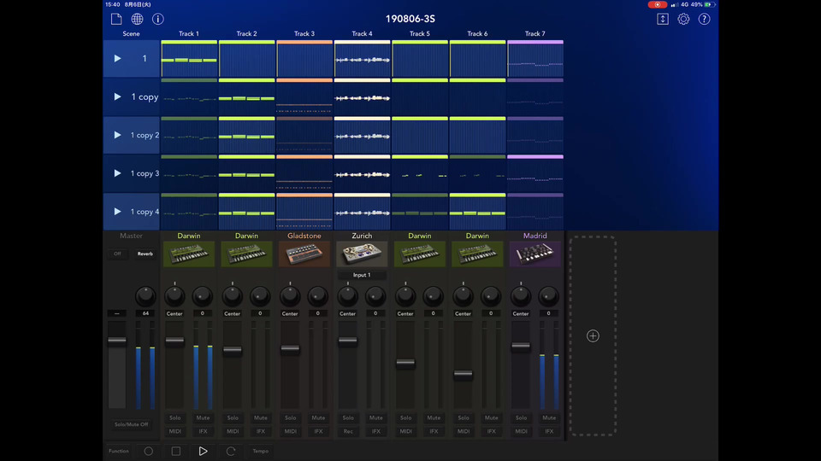Open the Zurich recorder gadget
821x461 pixels.
(x=362, y=254)
